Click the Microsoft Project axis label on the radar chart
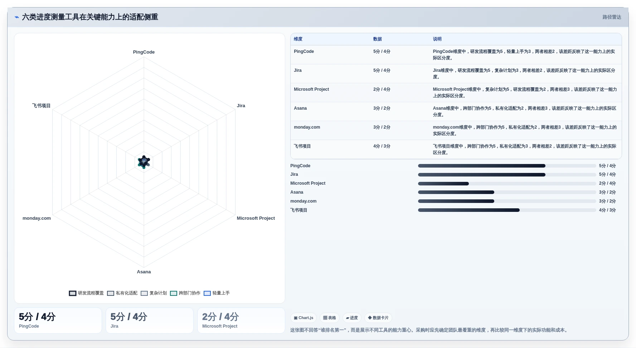Image resolution: width=636 pixels, height=348 pixels. click(256, 218)
